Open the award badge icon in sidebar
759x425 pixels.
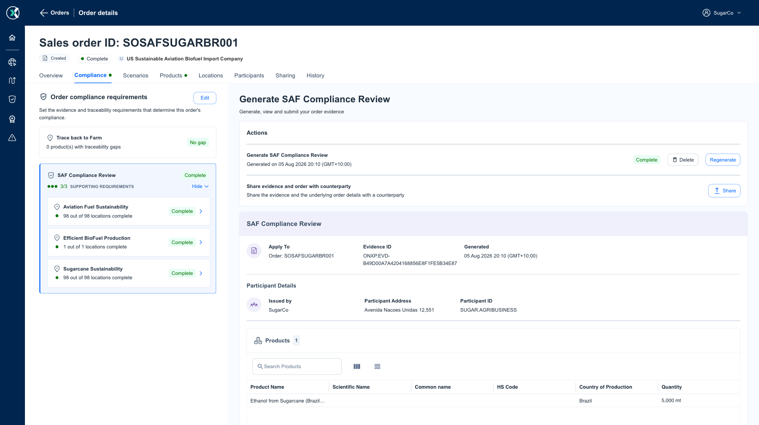(x=12, y=119)
